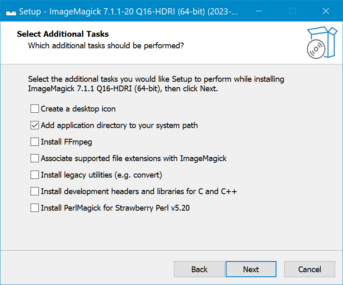Screen dimensions: 343x285
Task: Click 'Which additional tasks should be performed?' text
Action: click(x=106, y=45)
